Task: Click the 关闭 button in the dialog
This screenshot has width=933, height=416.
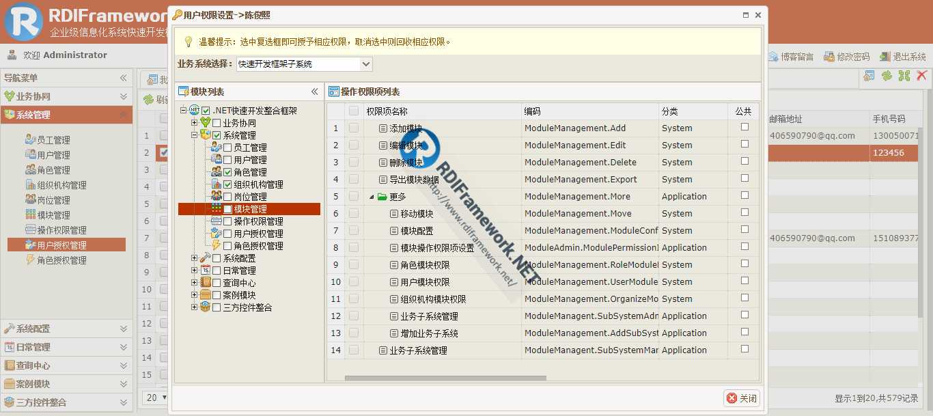Action: point(742,398)
